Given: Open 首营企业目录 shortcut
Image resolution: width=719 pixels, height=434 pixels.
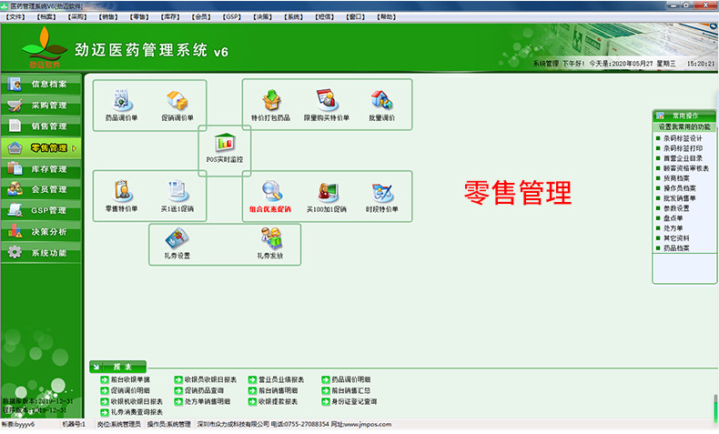Looking at the screenshot, I should coord(683,158).
